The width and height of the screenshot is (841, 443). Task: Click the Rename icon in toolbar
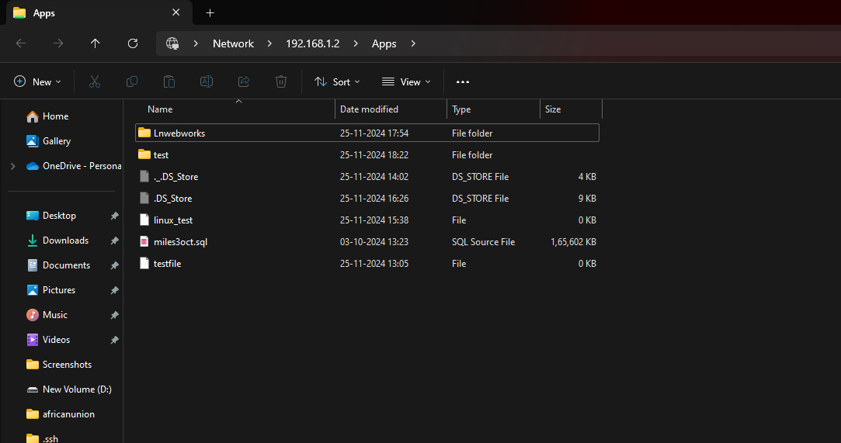pos(207,81)
